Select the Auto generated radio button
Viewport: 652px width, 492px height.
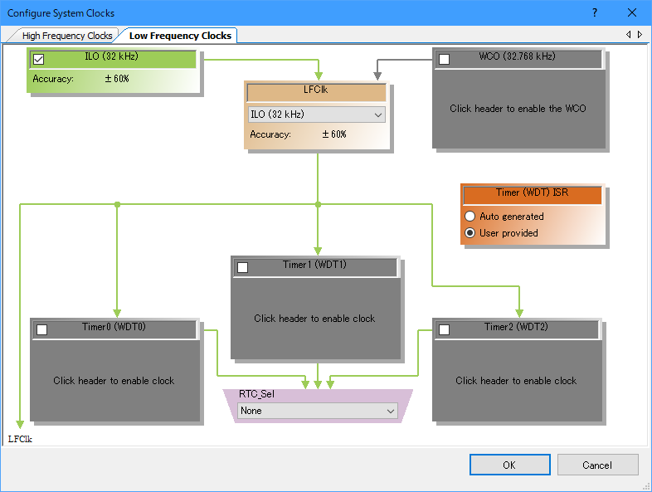(470, 217)
